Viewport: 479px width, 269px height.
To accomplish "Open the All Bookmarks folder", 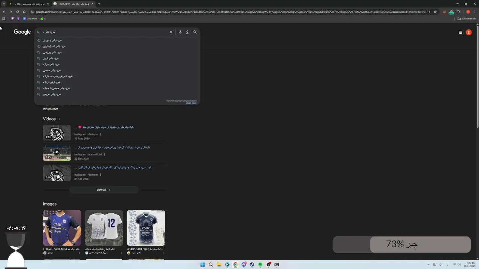I will 467,19.
